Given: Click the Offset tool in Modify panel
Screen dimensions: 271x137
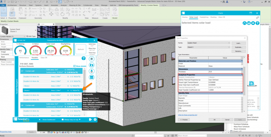Looking at the screenshot, I should point(57,9).
